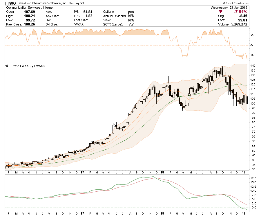Click the SCTR (Large) value 7.7
Image resolution: width=261 pixels, height=216 pixels.
[131, 24]
